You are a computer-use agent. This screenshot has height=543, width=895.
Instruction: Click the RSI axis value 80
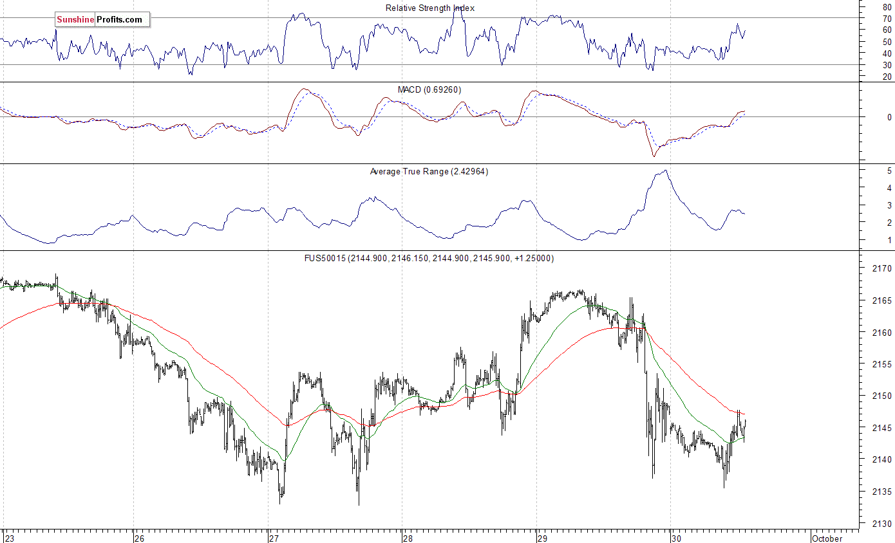(887, 7)
